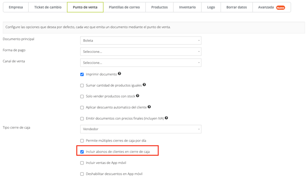This screenshot has height=179, width=306.
Task: Open help icon for Aplicar descuento automatico
Action: (x=149, y=107)
